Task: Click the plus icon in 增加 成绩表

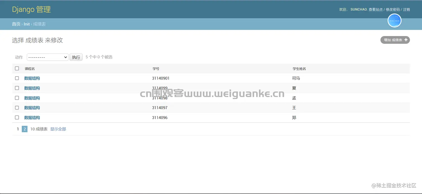Action: click(406, 40)
